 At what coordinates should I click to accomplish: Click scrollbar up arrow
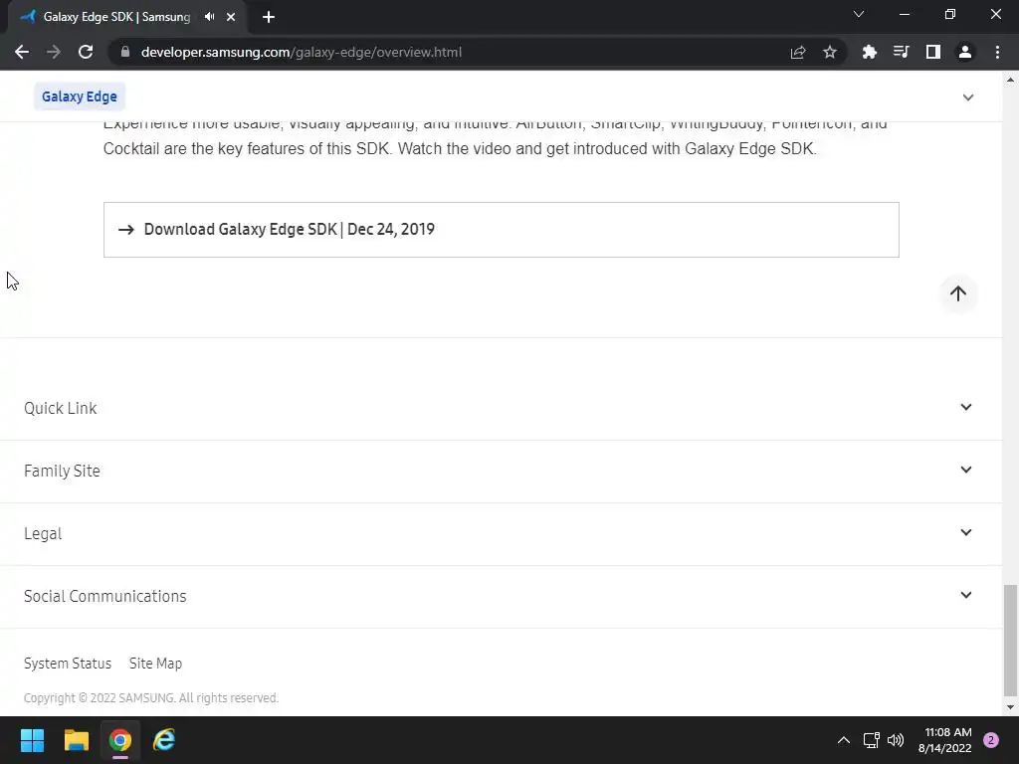pos(1010,80)
